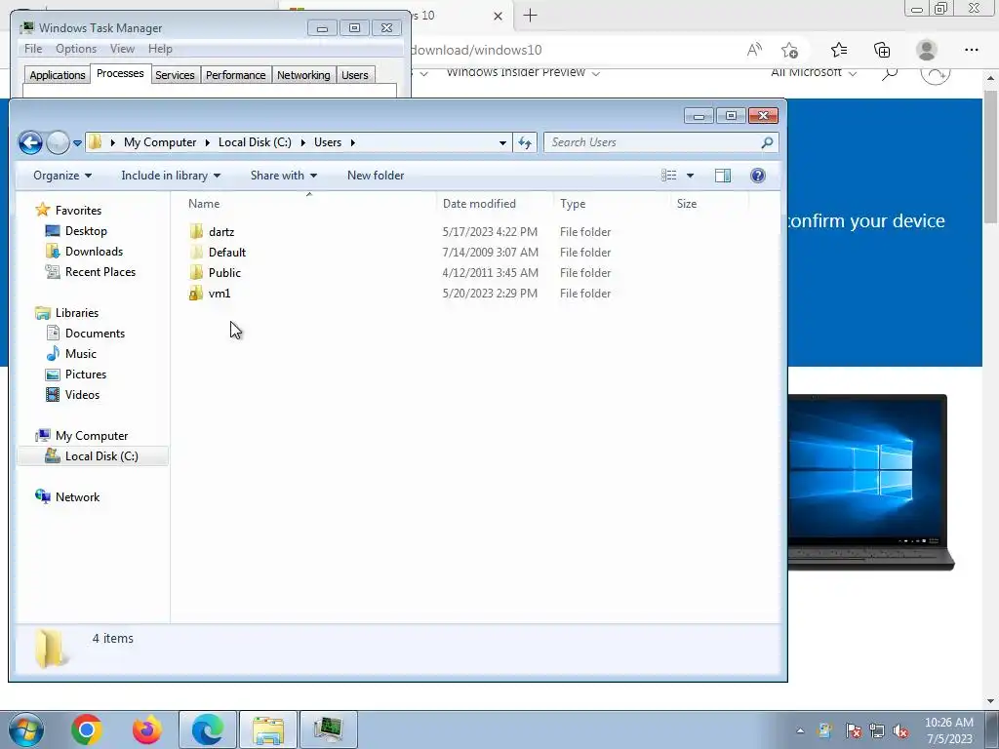Sort by the Name column header
999x749 pixels.
tap(204, 204)
